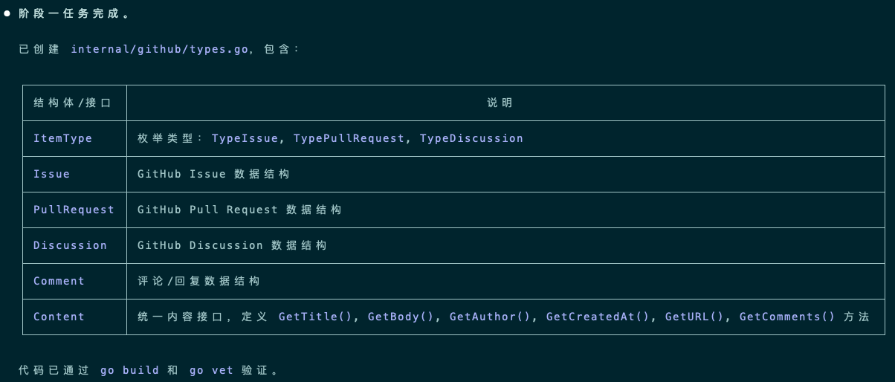Click TypeDiscussion in the ItemType row

[471, 138]
